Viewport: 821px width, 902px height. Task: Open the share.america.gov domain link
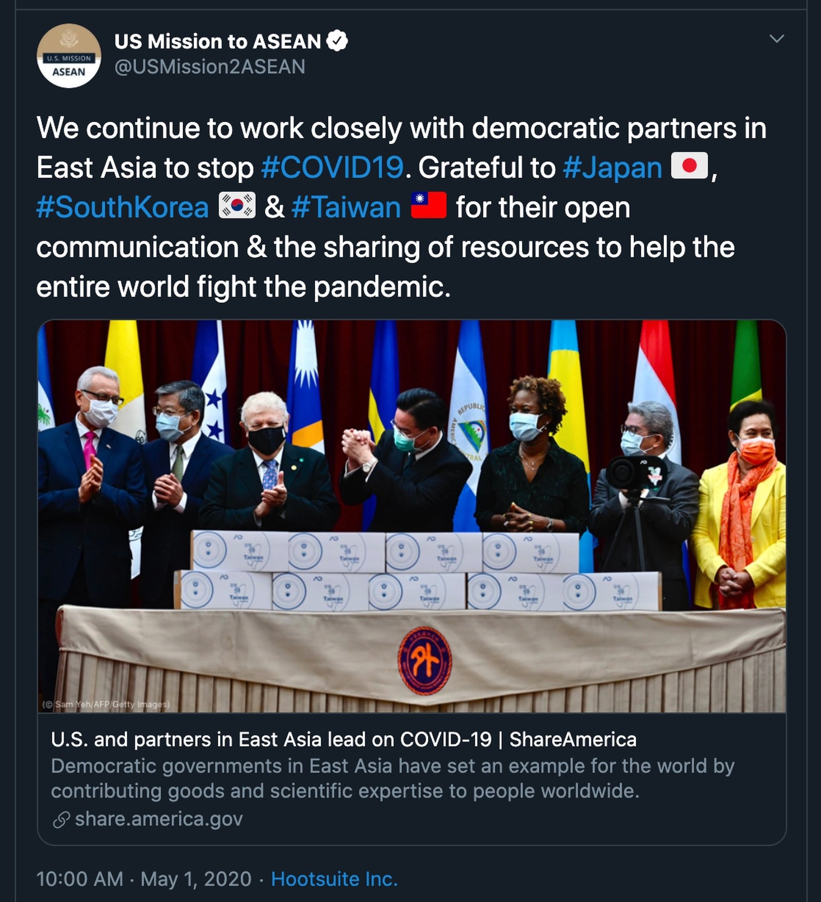(159, 819)
